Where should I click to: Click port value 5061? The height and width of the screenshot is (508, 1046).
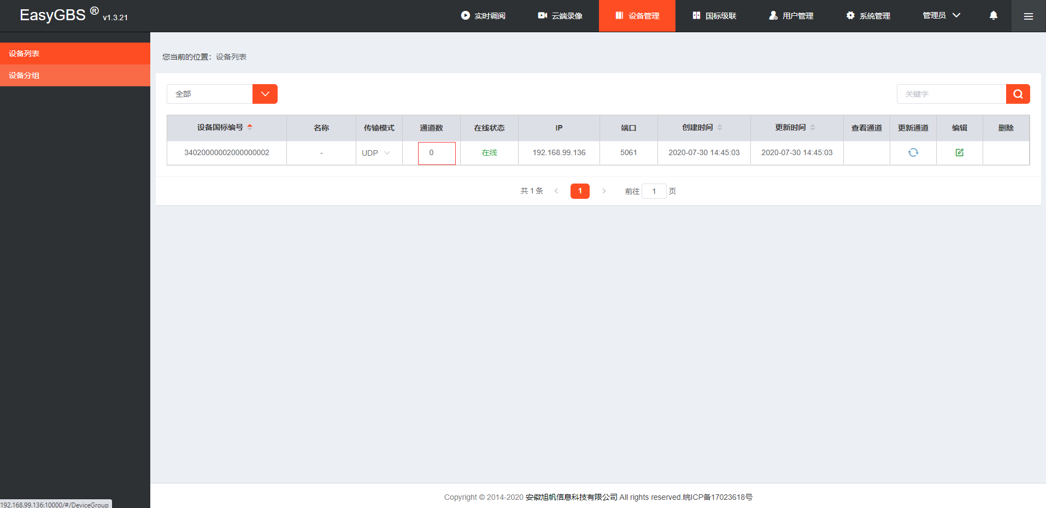coord(628,152)
